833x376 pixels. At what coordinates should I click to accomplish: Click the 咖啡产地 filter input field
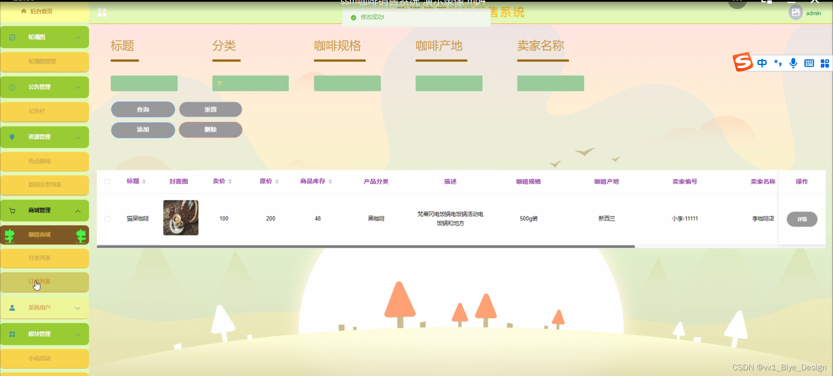449,83
